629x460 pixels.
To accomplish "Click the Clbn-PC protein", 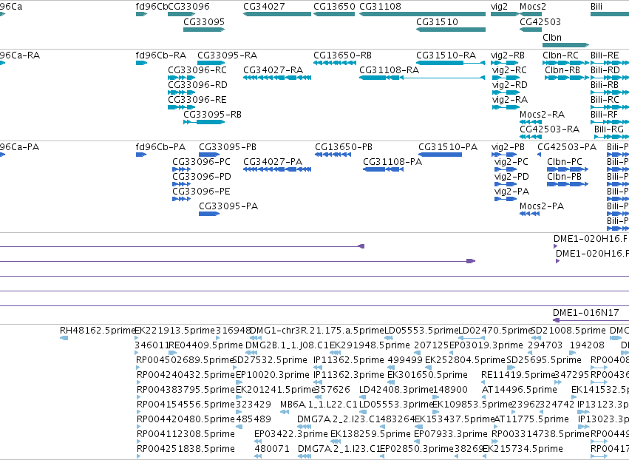I will pos(568,169).
